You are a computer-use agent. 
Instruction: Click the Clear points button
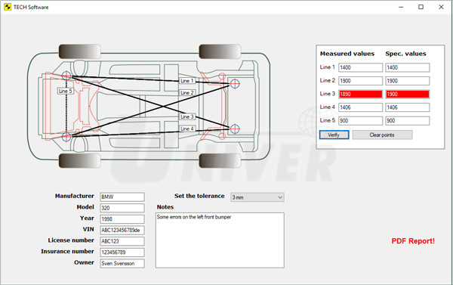[382, 135]
